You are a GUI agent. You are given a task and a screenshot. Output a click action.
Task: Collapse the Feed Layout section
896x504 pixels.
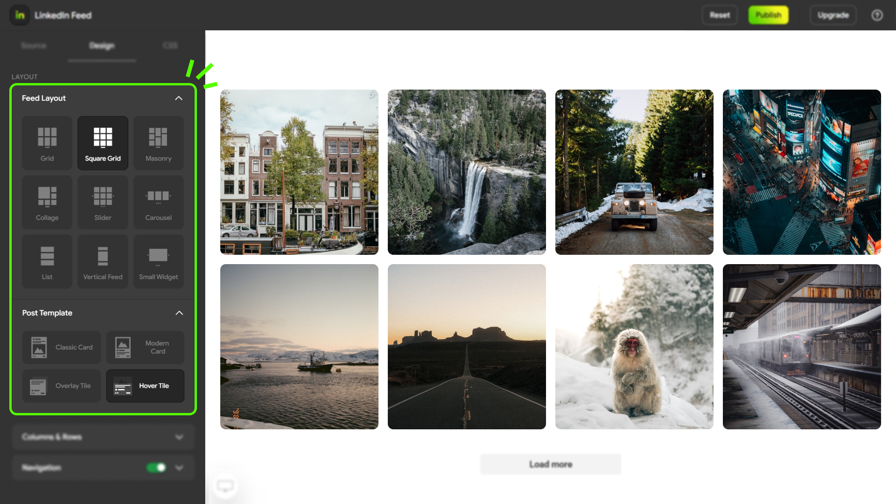click(x=179, y=98)
